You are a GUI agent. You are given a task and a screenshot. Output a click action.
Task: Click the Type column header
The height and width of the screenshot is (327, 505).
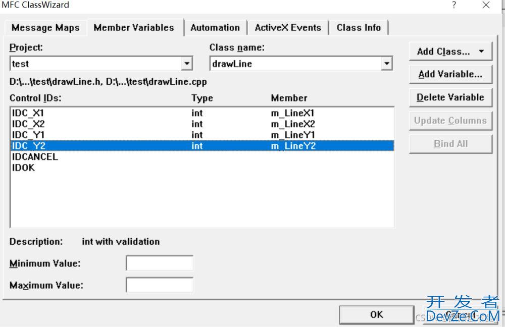(202, 98)
